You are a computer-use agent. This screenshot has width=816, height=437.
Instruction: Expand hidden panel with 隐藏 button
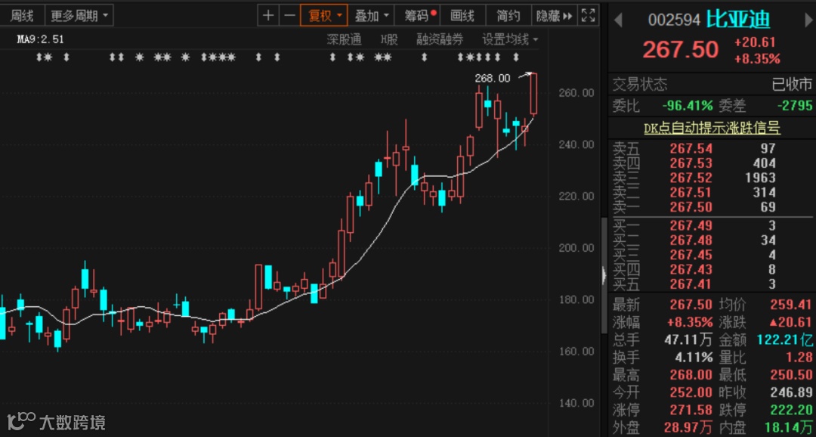tap(555, 16)
